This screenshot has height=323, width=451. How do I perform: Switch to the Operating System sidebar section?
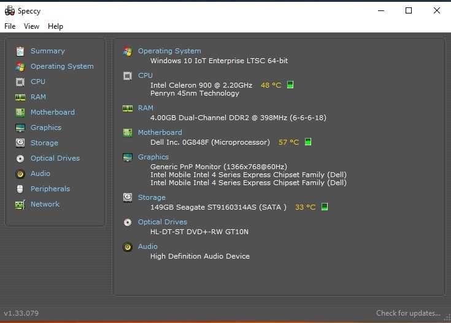coord(62,66)
